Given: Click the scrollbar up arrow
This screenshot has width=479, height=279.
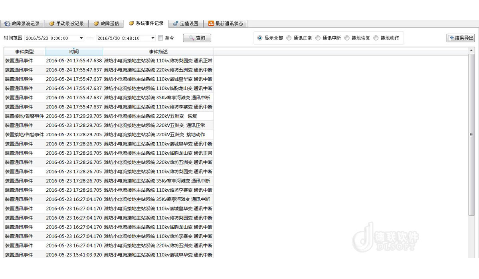Looking at the screenshot, I should (472, 51).
